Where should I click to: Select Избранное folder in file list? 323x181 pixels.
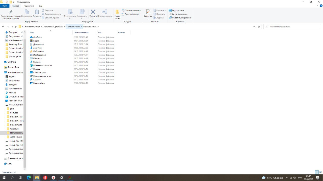(x=38, y=51)
